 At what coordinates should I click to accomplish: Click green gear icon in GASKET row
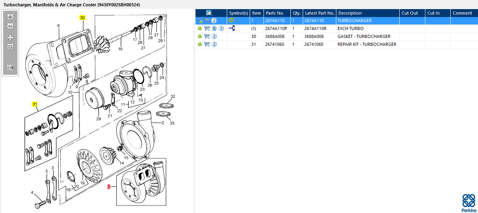pos(200,36)
